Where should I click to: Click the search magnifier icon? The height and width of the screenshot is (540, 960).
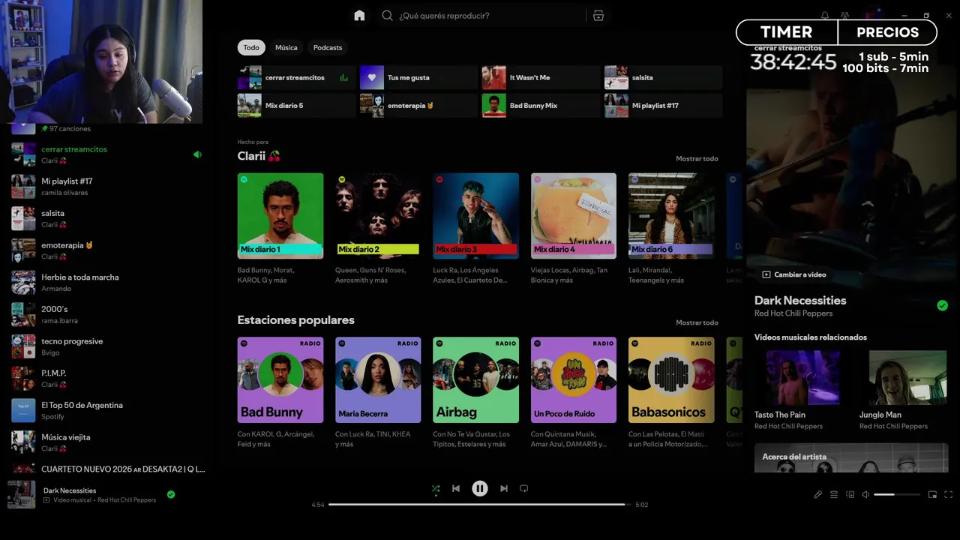point(387,16)
